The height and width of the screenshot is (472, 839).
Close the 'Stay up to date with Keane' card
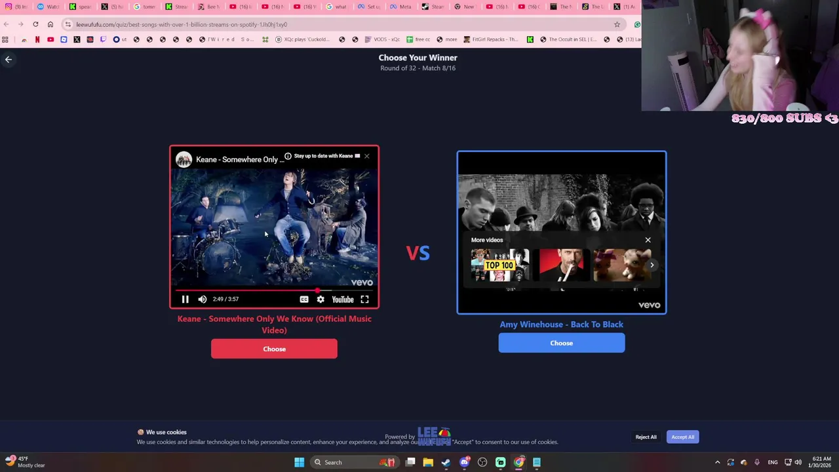[x=367, y=156]
